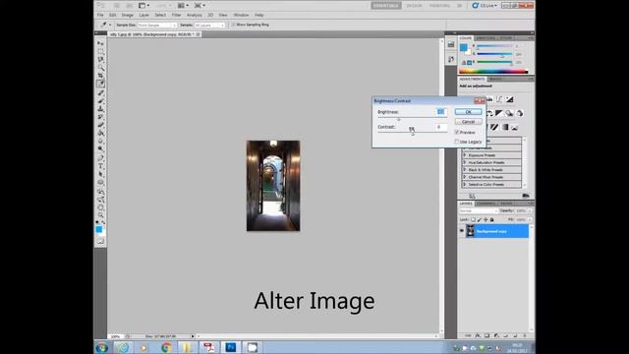The image size is (629, 354).
Task: Switch to the Channels tab
Action: pos(486,204)
